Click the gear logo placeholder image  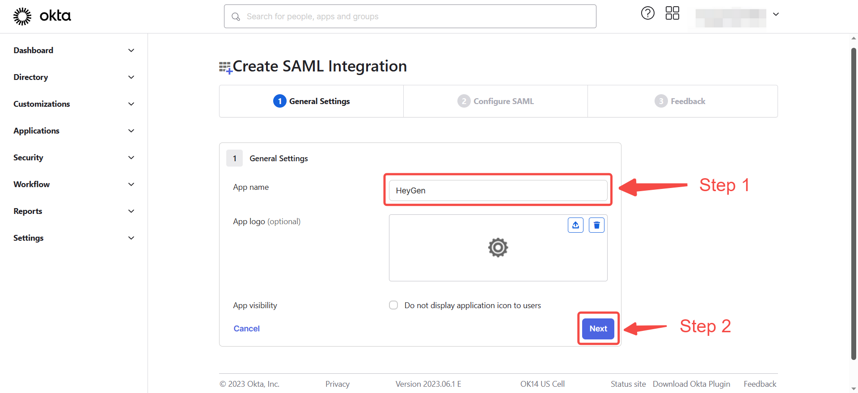[x=498, y=247]
